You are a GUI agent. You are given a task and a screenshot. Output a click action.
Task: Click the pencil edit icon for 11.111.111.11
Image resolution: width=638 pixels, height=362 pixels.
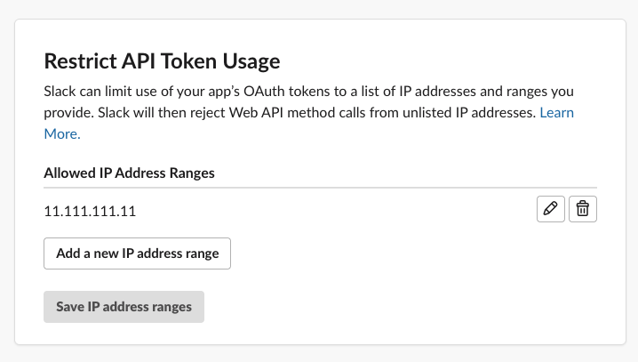[551, 209]
